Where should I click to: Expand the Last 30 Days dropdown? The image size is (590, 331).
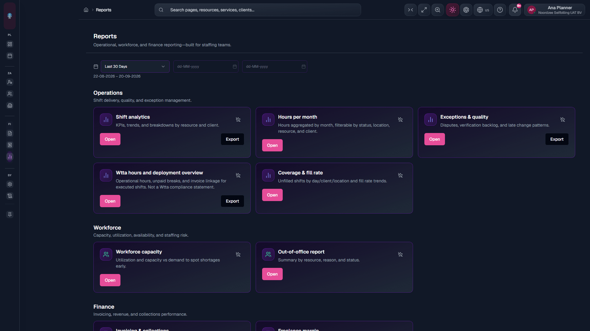coord(135,67)
